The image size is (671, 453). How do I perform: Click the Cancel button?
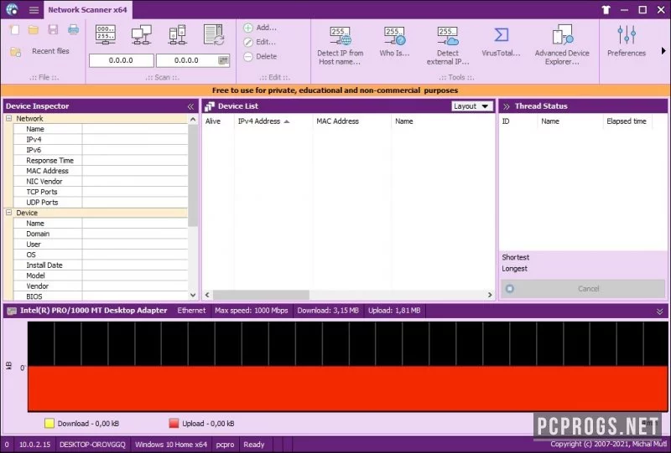pyautogui.click(x=583, y=289)
